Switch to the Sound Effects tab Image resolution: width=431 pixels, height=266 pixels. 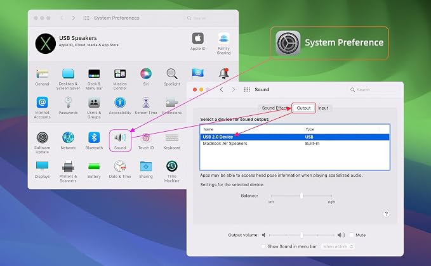(x=274, y=108)
